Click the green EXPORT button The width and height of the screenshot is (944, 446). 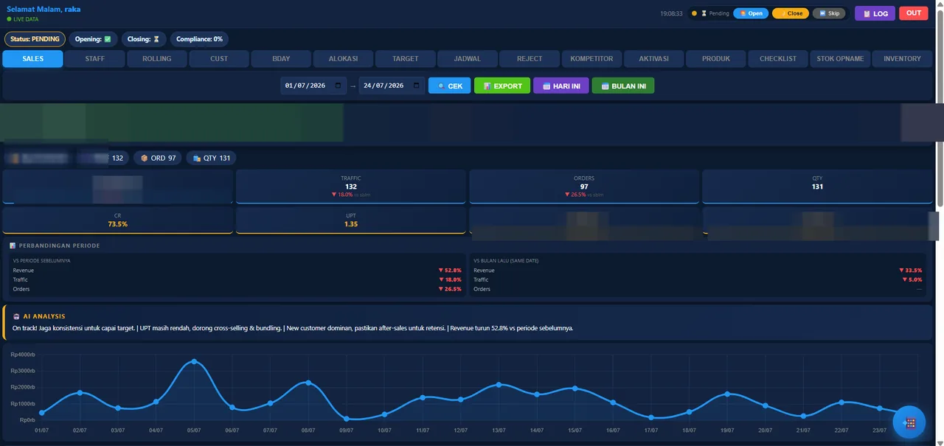click(x=502, y=86)
